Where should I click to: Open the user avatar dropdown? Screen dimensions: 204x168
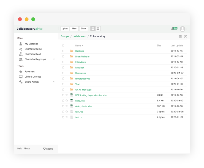(183, 29)
